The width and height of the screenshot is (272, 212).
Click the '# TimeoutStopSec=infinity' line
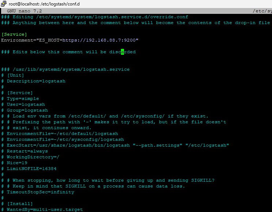pos(38,192)
